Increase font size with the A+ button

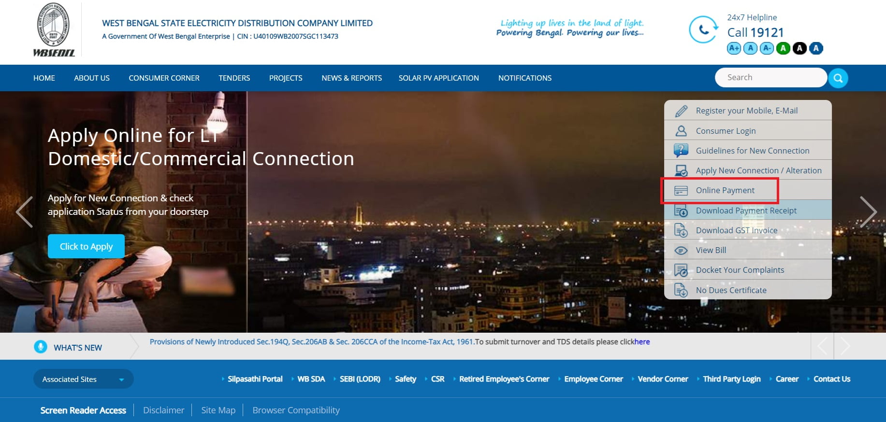click(734, 48)
